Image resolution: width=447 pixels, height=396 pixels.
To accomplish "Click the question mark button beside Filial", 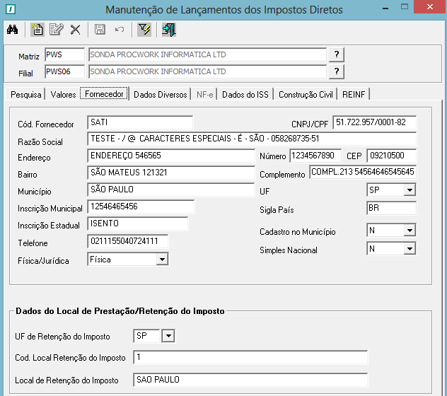I will tap(337, 71).
